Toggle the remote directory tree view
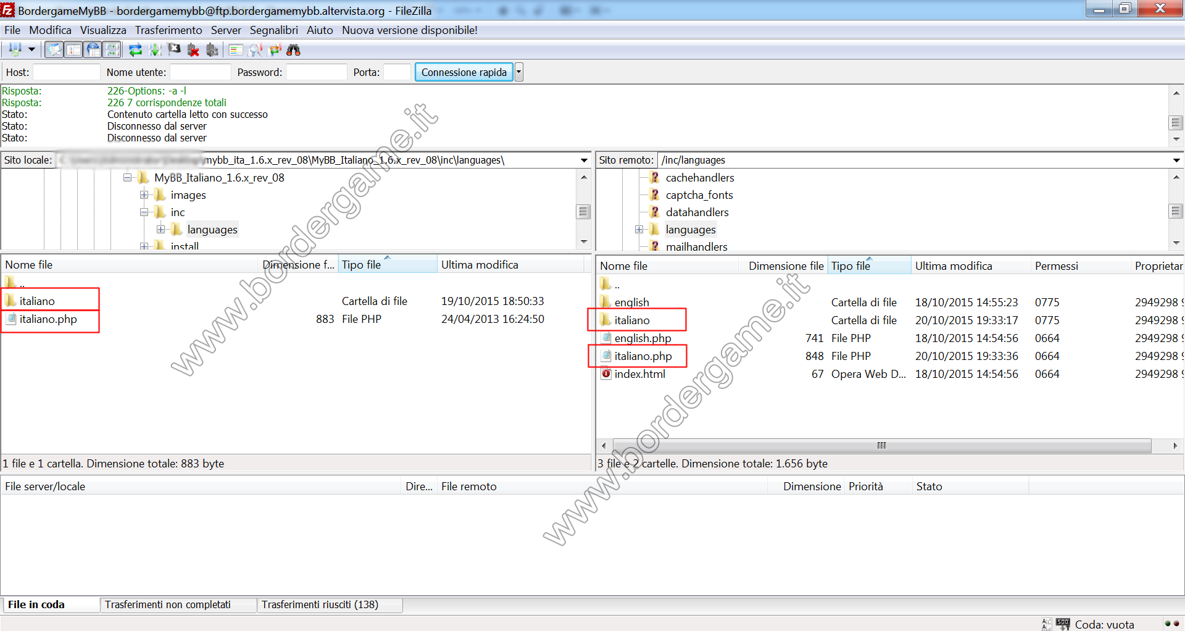The height and width of the screenshot is (631, 1185). click(x=93, y=49)
